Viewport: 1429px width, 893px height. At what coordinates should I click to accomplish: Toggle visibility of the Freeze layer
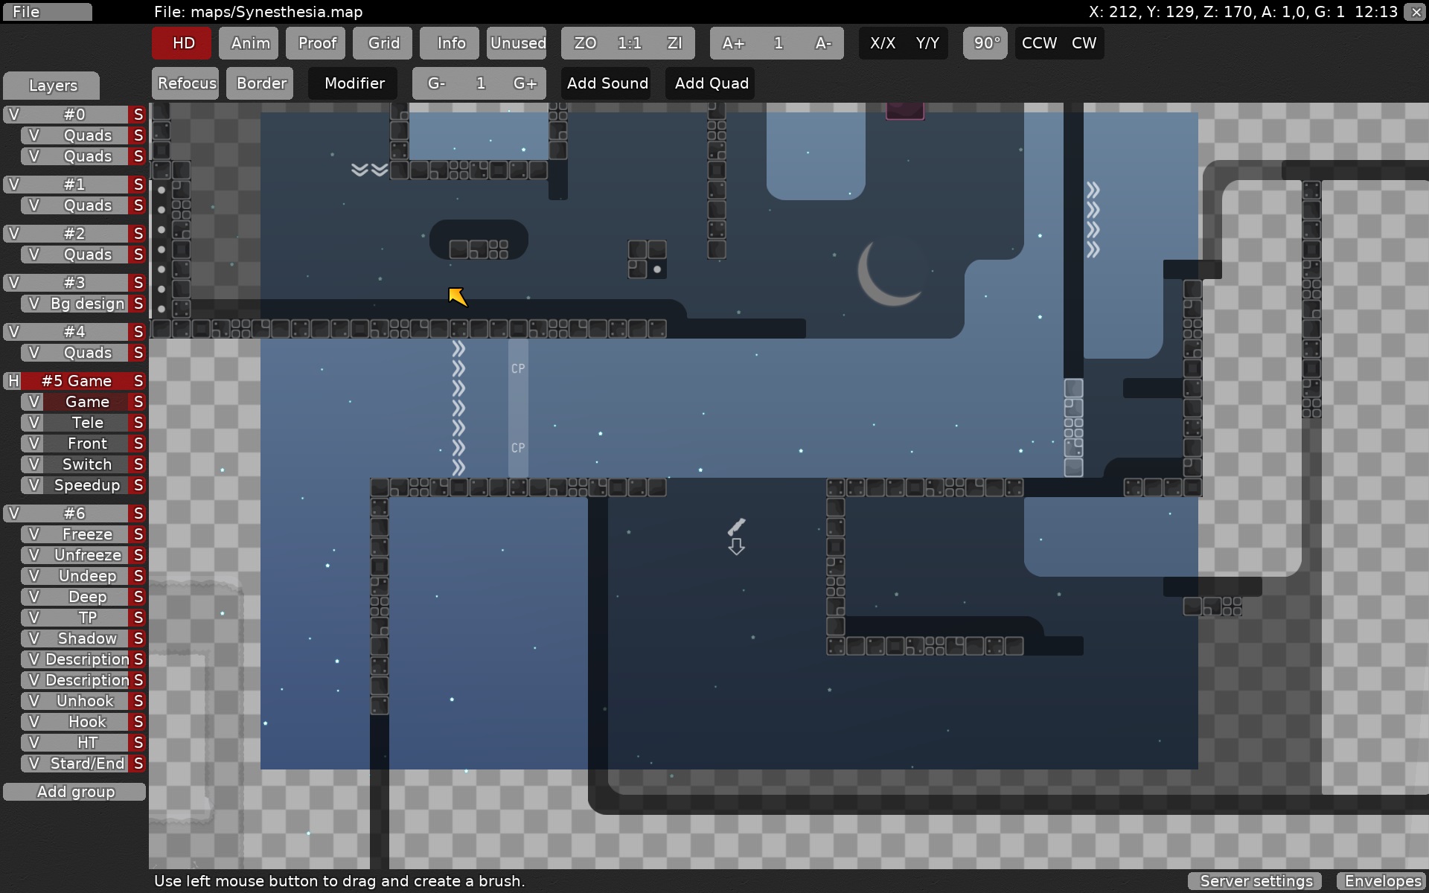[x=34, y=534]
